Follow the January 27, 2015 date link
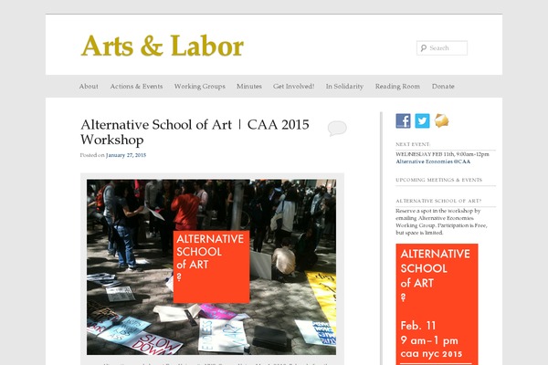 pos(126,155)
